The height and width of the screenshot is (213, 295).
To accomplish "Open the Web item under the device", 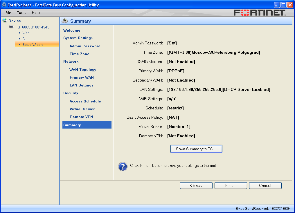I will click(26, 33).
